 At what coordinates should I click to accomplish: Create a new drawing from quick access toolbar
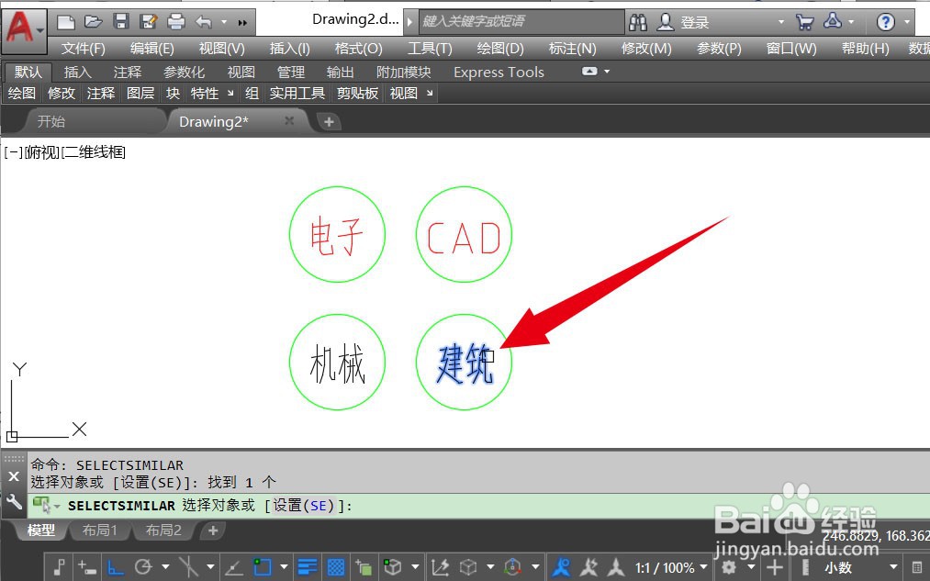pos(66,23)
